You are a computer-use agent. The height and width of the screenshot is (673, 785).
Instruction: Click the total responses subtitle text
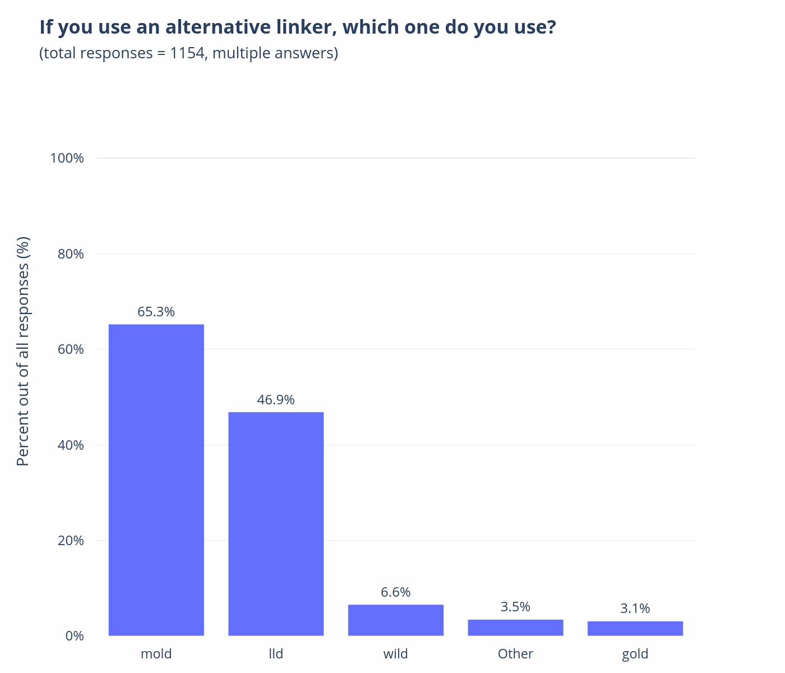click(x=188, y=53)
